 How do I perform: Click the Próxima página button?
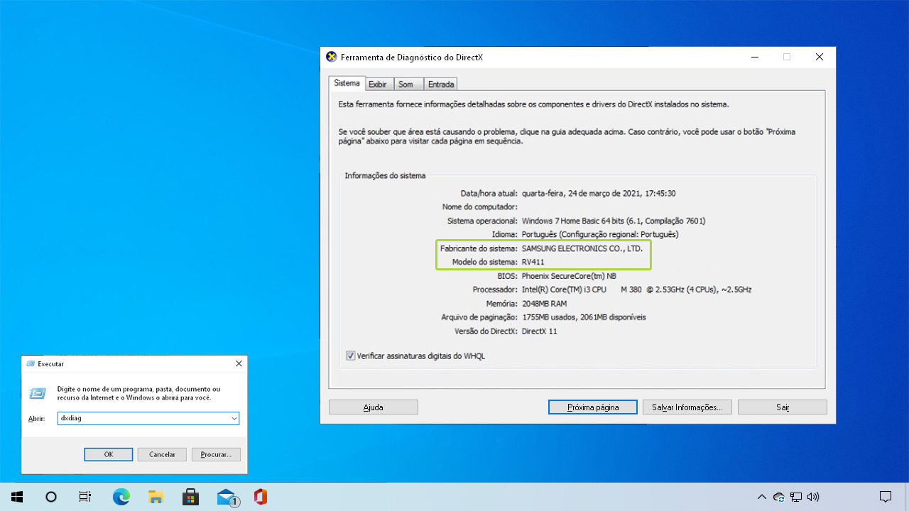click(x=593, y=407)
